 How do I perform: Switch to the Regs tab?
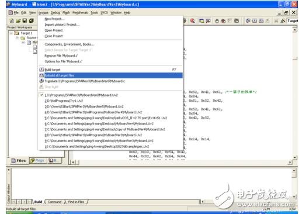pyautogui.click(x=37, y=160)
